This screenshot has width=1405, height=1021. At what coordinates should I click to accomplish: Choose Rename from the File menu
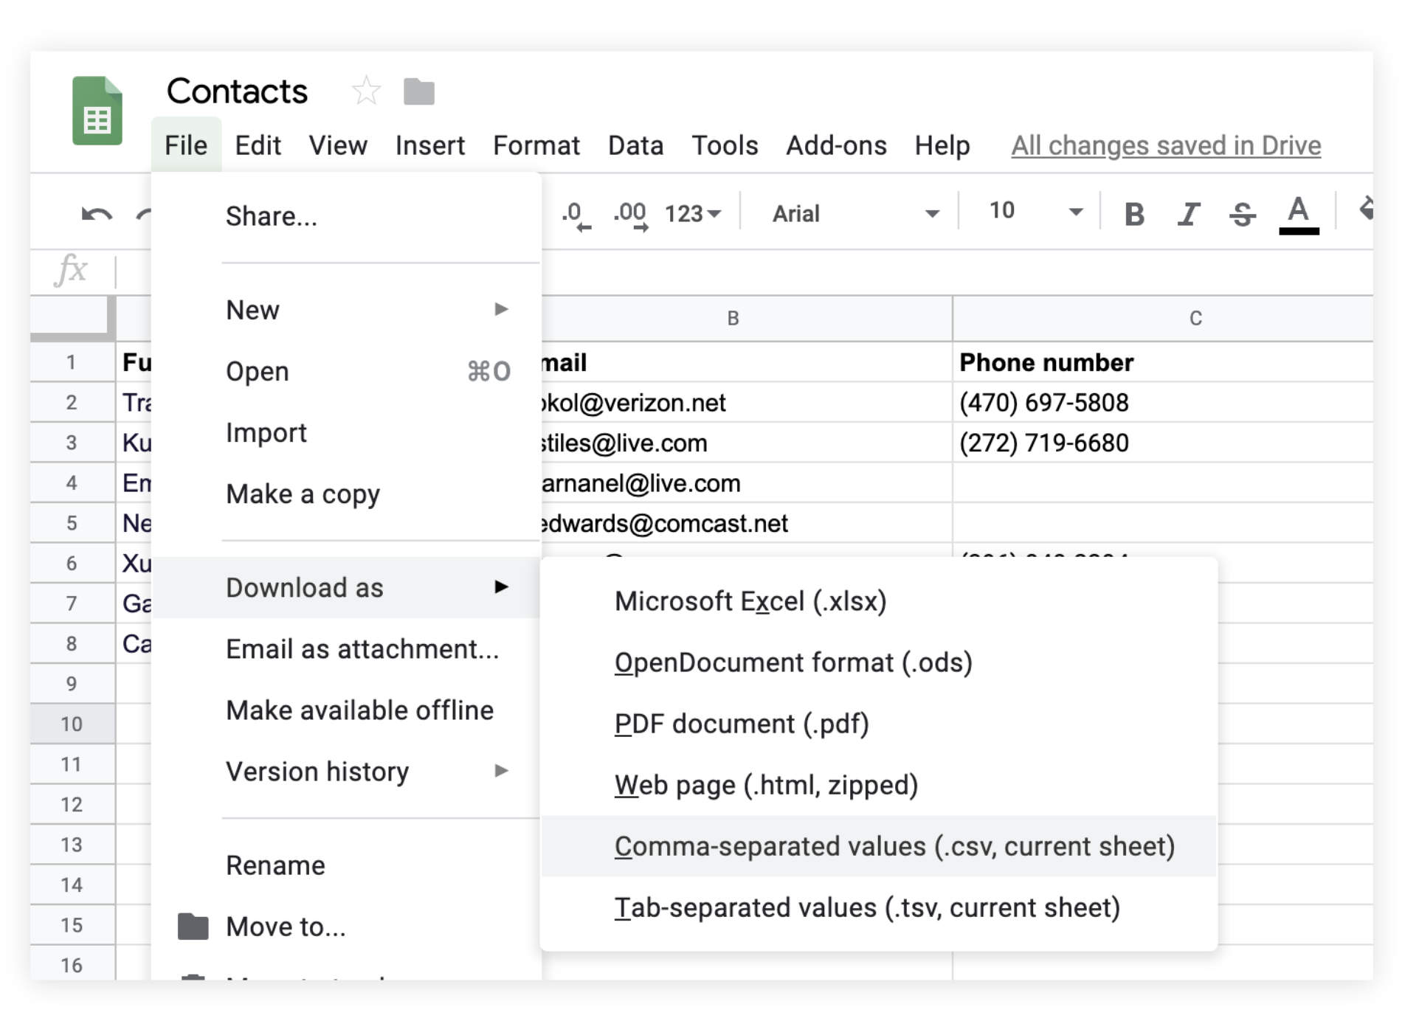click(346, 865)
